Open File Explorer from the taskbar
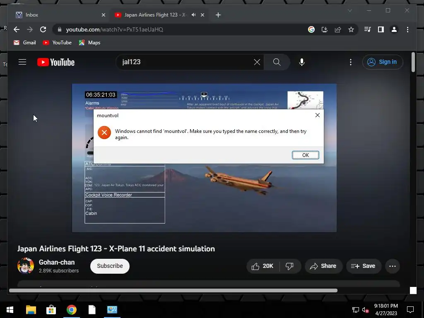The height and width of the screenshot is (318, 424). [x=31, y=310]
